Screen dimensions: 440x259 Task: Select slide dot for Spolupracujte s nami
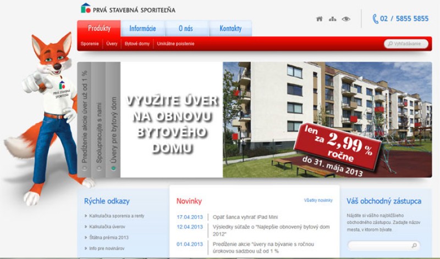[x=99, y=168]
